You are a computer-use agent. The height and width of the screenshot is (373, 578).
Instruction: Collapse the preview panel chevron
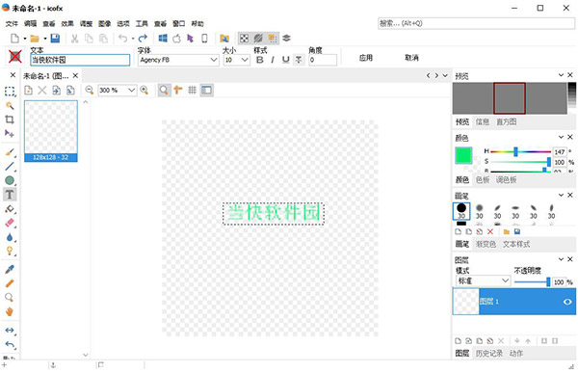561,75
